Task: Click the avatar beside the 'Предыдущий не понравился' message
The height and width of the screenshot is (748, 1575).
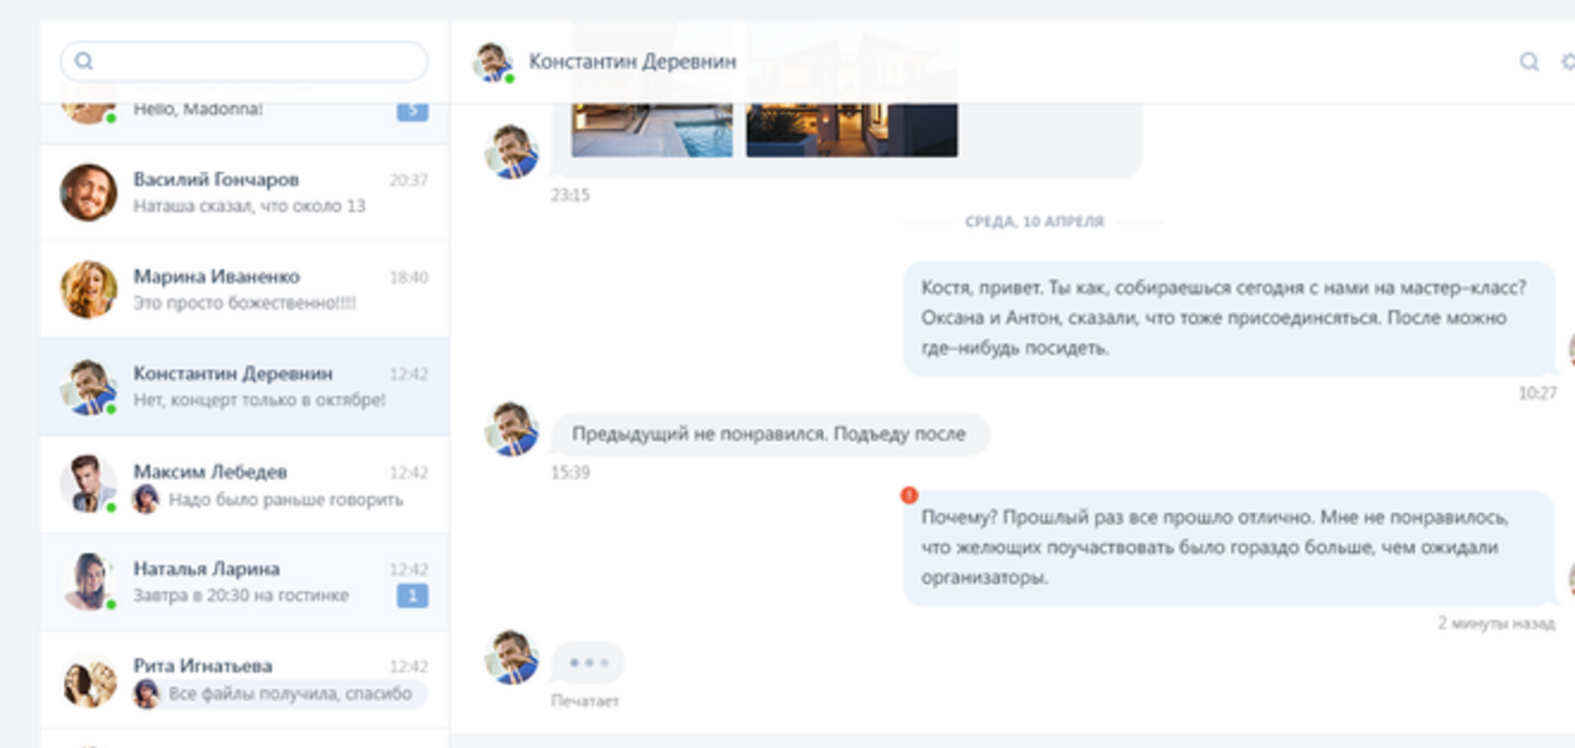Action: (x=513, y=429)
